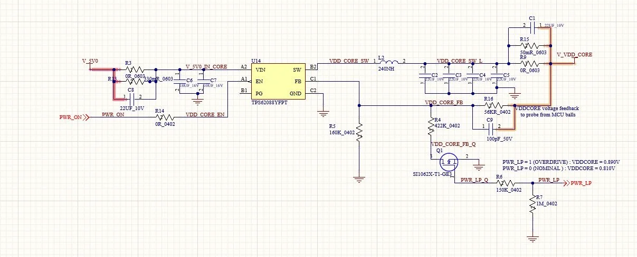Click the VDD_CORE_SW_L net label

[460, 62]
